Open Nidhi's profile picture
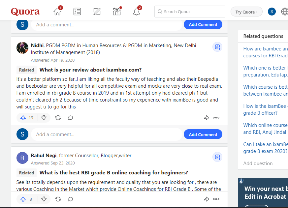 [22, 48]
